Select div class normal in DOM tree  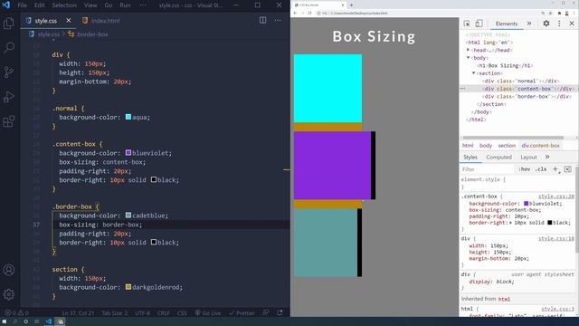point(520,81)
